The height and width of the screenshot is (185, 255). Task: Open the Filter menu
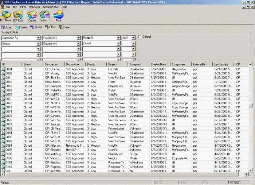23,7
